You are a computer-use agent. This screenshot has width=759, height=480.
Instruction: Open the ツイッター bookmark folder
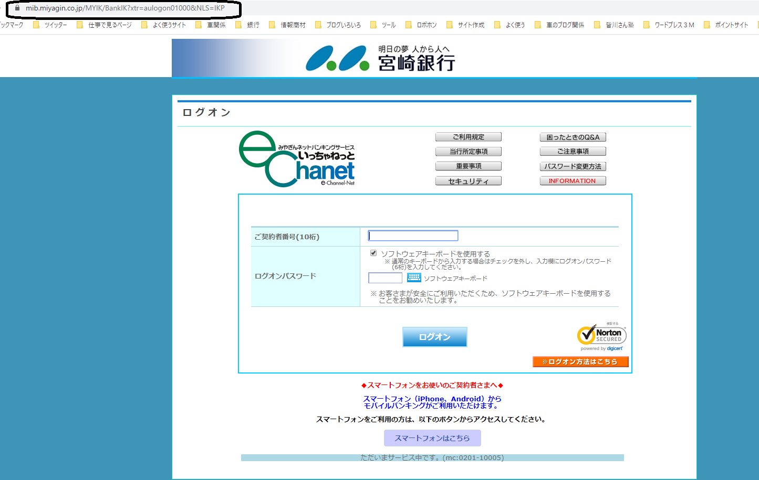pyautogui.click(x=50, y=25)
